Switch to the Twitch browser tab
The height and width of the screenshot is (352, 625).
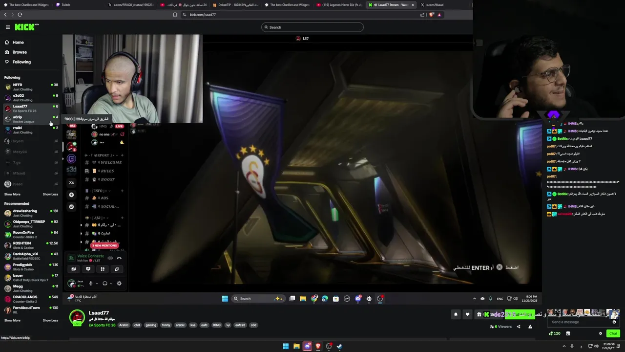(x=78, y=5)
